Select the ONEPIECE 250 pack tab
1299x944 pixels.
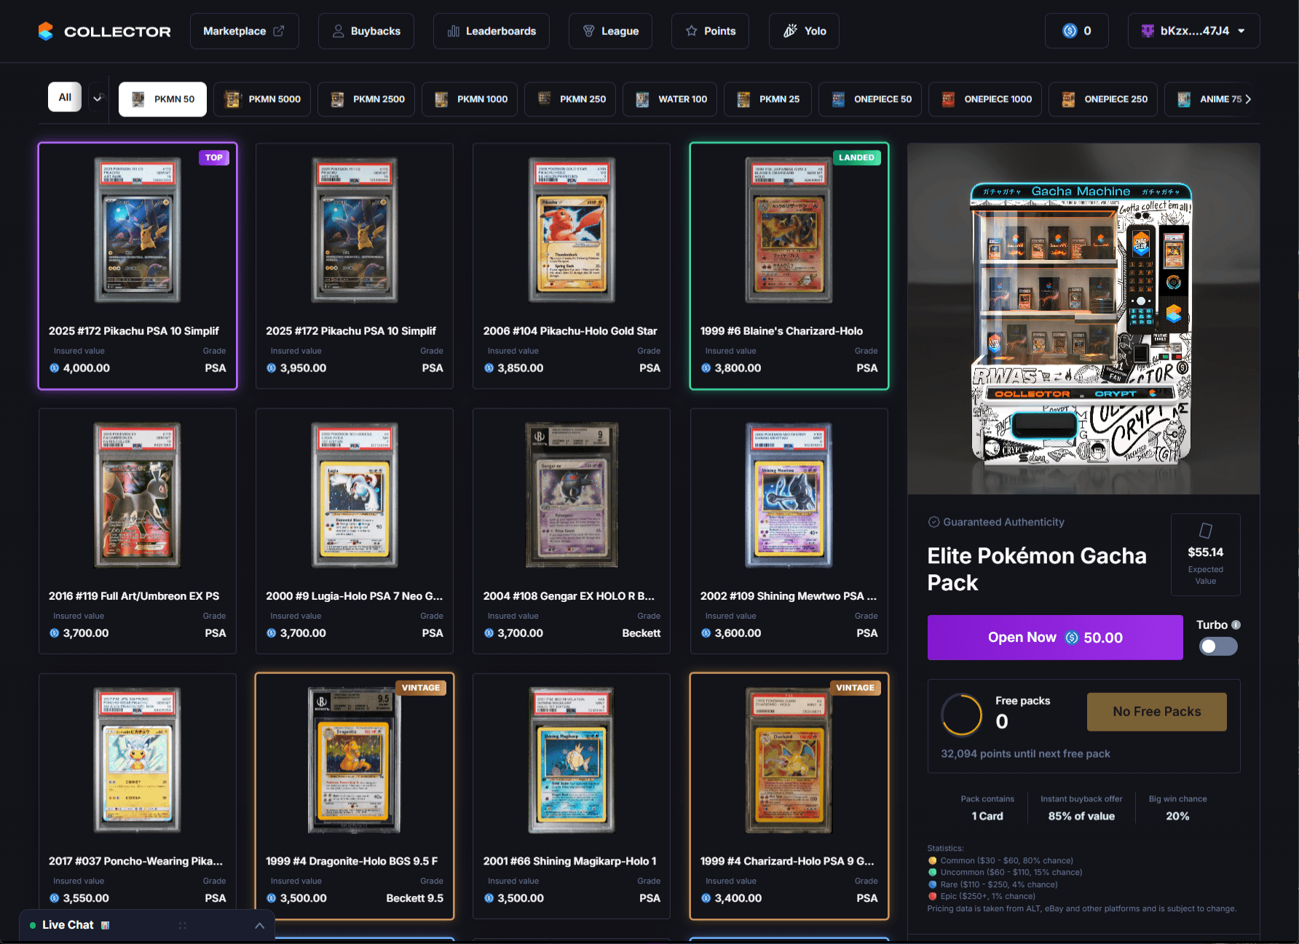1103,99
